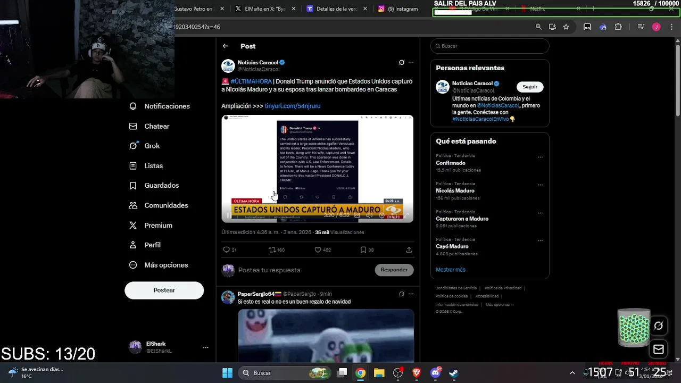
Task: Open more options for Cayó Maduro trend
Action: (540, 241)
